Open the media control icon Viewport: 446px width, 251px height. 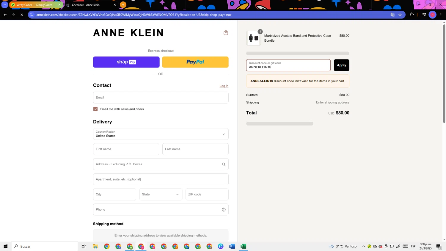[424, 15]
